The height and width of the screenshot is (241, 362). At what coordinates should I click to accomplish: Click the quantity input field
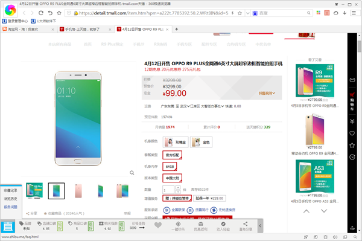[x=168, y=190]
